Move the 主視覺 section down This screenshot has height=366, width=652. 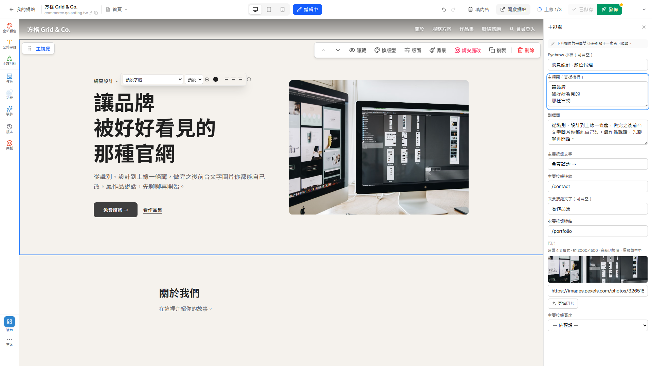(x=338, y=50)
